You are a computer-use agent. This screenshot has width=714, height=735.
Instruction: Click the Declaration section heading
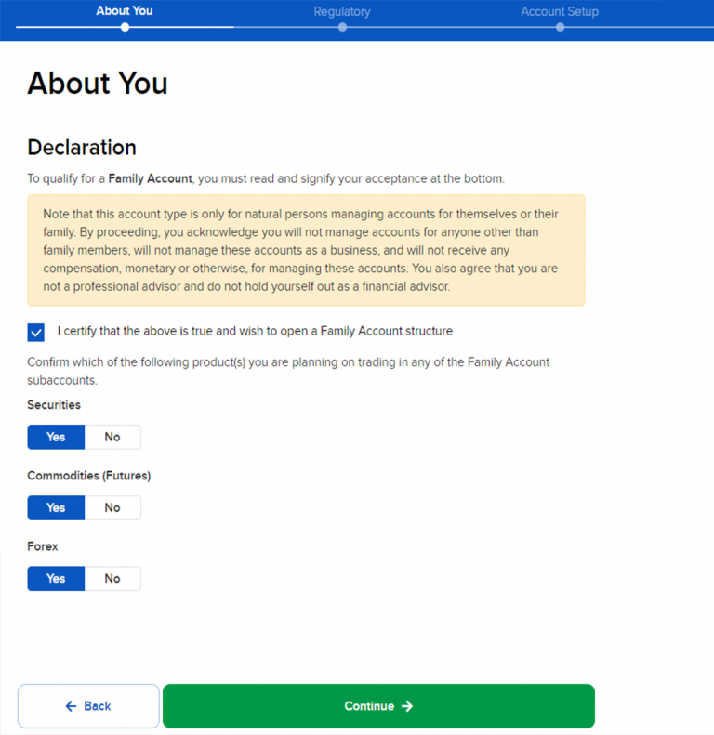(x=82, y=148)
